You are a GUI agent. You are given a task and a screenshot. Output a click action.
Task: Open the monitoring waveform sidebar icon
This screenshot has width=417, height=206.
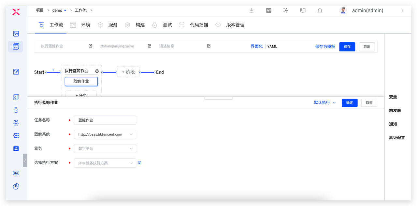point(16,34)
